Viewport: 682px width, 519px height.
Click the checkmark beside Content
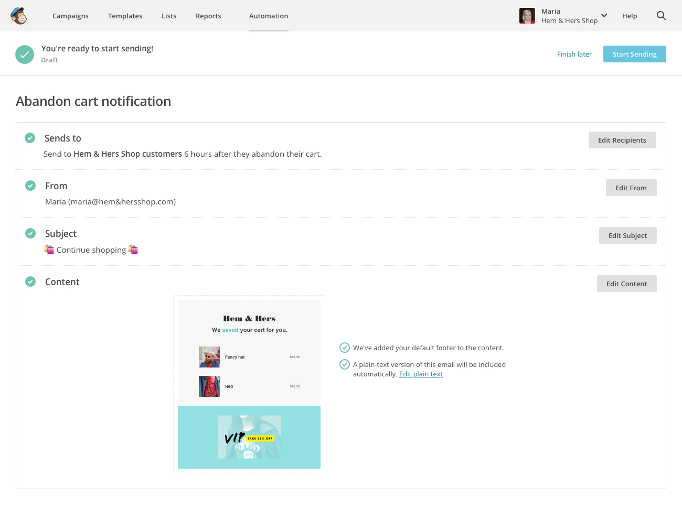pos(30,282)
